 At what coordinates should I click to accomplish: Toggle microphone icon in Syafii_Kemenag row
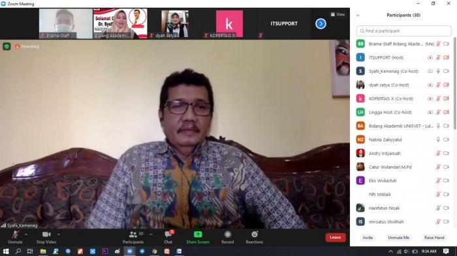[438, 71]
